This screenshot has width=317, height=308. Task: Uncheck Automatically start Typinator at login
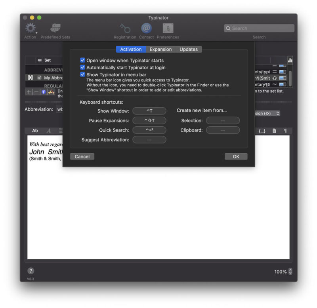(x=82, y=67)
